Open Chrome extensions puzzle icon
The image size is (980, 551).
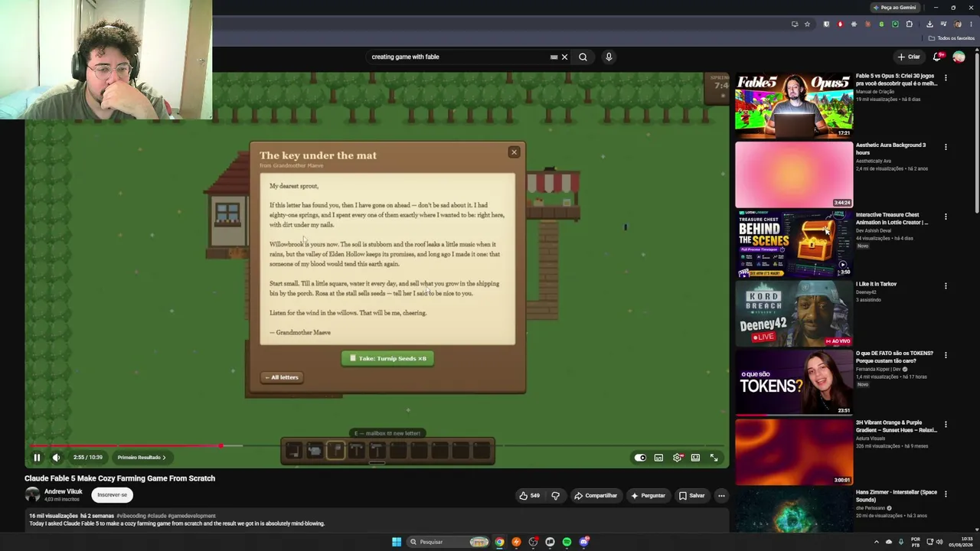[x=910, y=24]
